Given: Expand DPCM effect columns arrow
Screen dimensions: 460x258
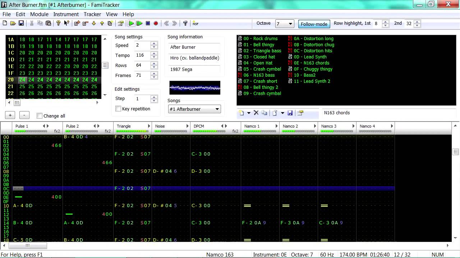Looking at the screenshot, I should coord(226,126).
